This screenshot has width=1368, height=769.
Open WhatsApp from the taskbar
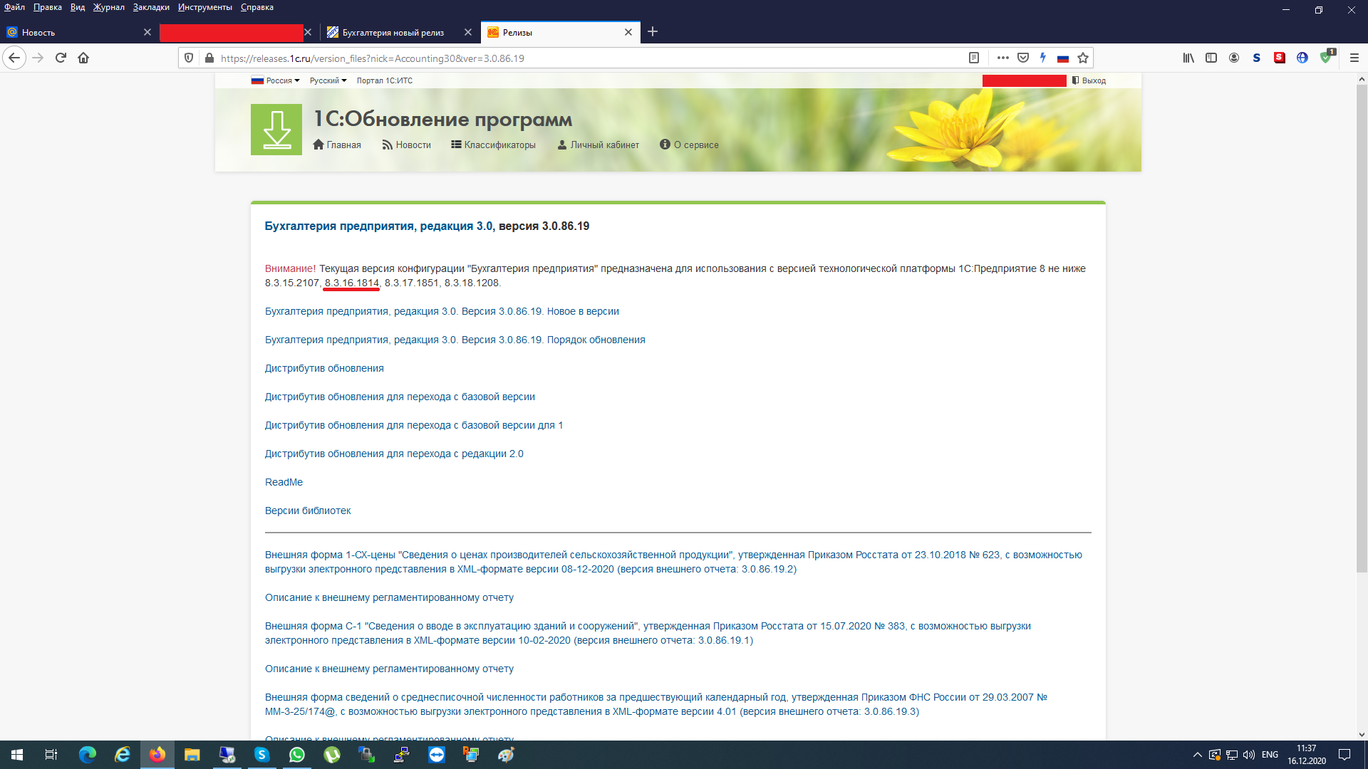pyautogui.click(x=296, y=755)
